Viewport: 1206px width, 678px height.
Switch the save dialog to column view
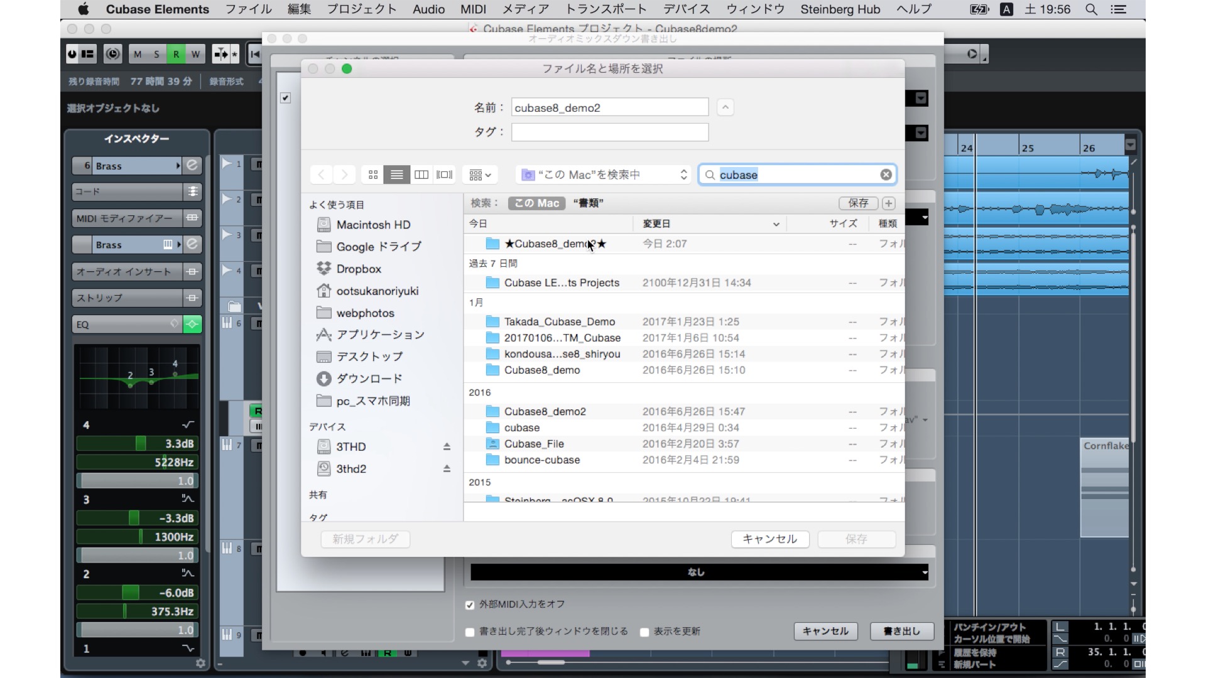coord(421,175)
